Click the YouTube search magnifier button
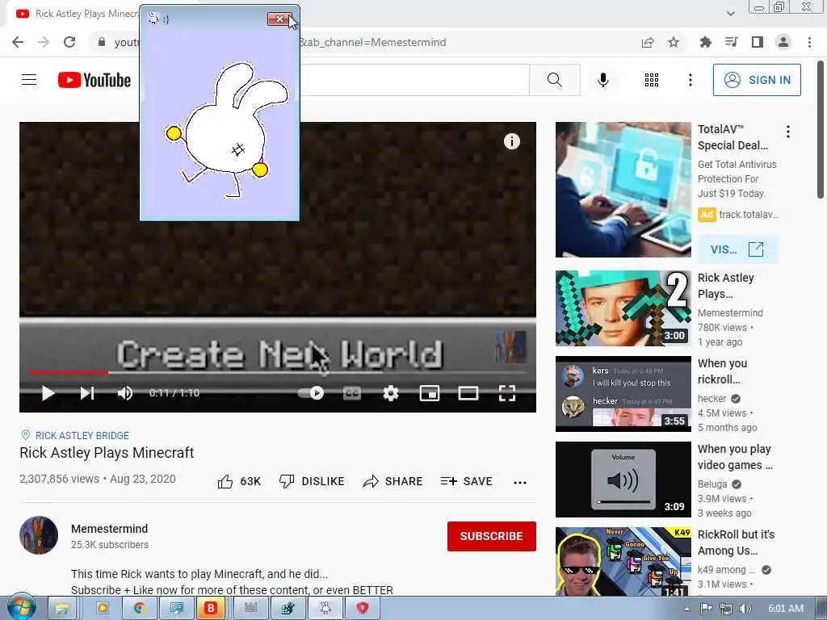 [554, 80]
